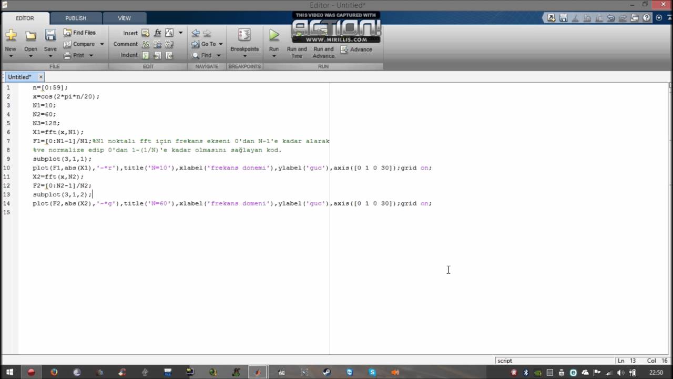Click the quick access Paste icon
Image resolution: width=673 pixels, height=379 pixels.
click(599, 18)
